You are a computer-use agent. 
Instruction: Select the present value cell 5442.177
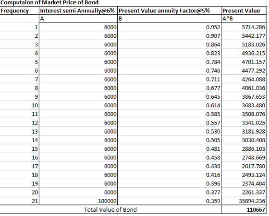[x=244, y=36]
